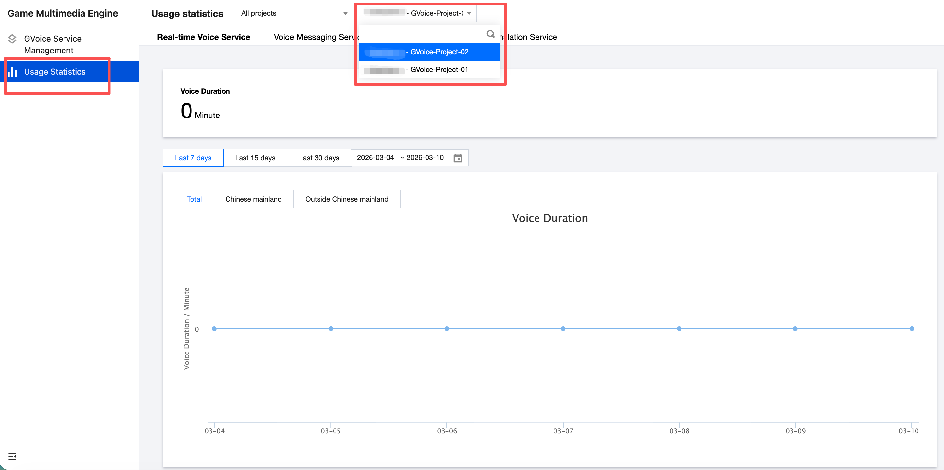Switch to Real-time Voice Service tab
Viewport: 944px width, 470px height.
click(x=203, y=37)
